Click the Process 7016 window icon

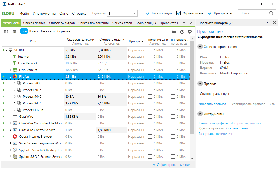click(19, 90)
